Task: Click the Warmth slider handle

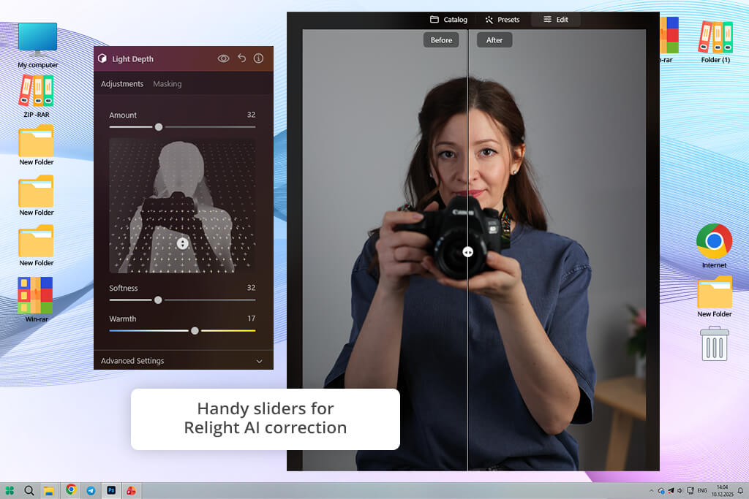Action: coord(195,331)
